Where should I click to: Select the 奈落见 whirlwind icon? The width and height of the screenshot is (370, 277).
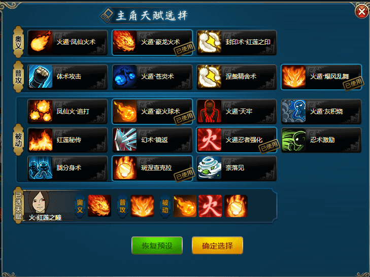209,168
